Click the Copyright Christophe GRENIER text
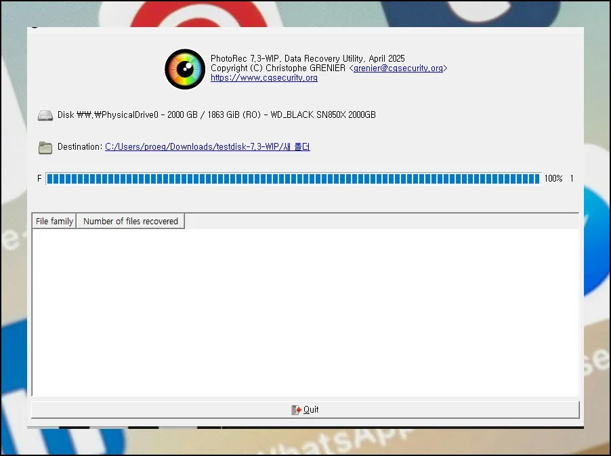Image resolution: width=611 pixels, height=456 pixels. click(x=278, y=68)
